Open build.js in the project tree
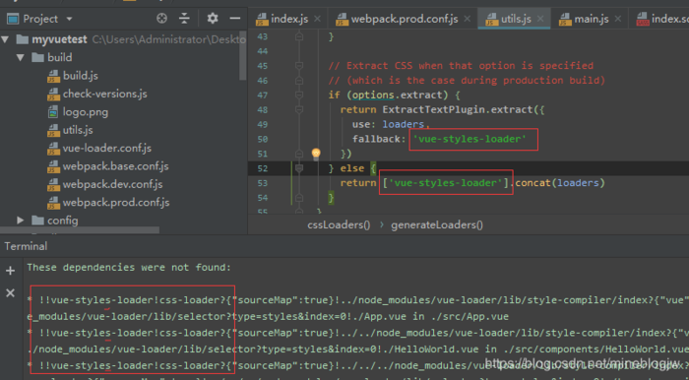The width and height of the screenshot is (689, 380). click(x=81, y=76)
